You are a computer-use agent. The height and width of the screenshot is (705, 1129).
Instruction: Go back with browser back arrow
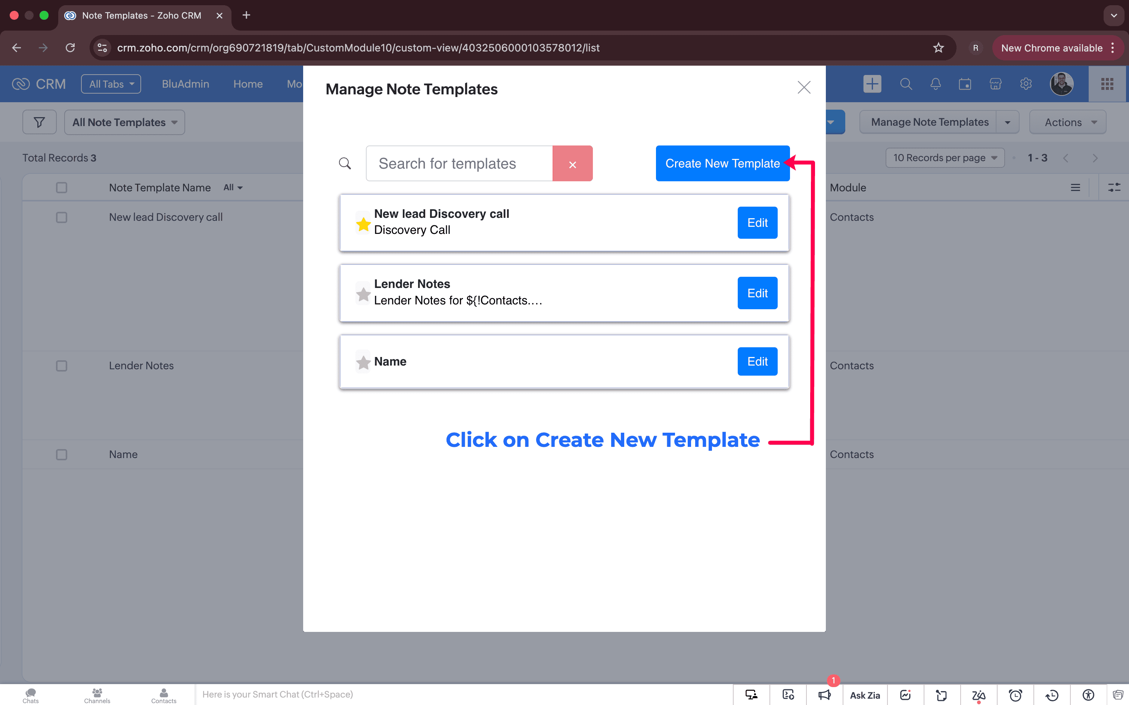point(16,48)
